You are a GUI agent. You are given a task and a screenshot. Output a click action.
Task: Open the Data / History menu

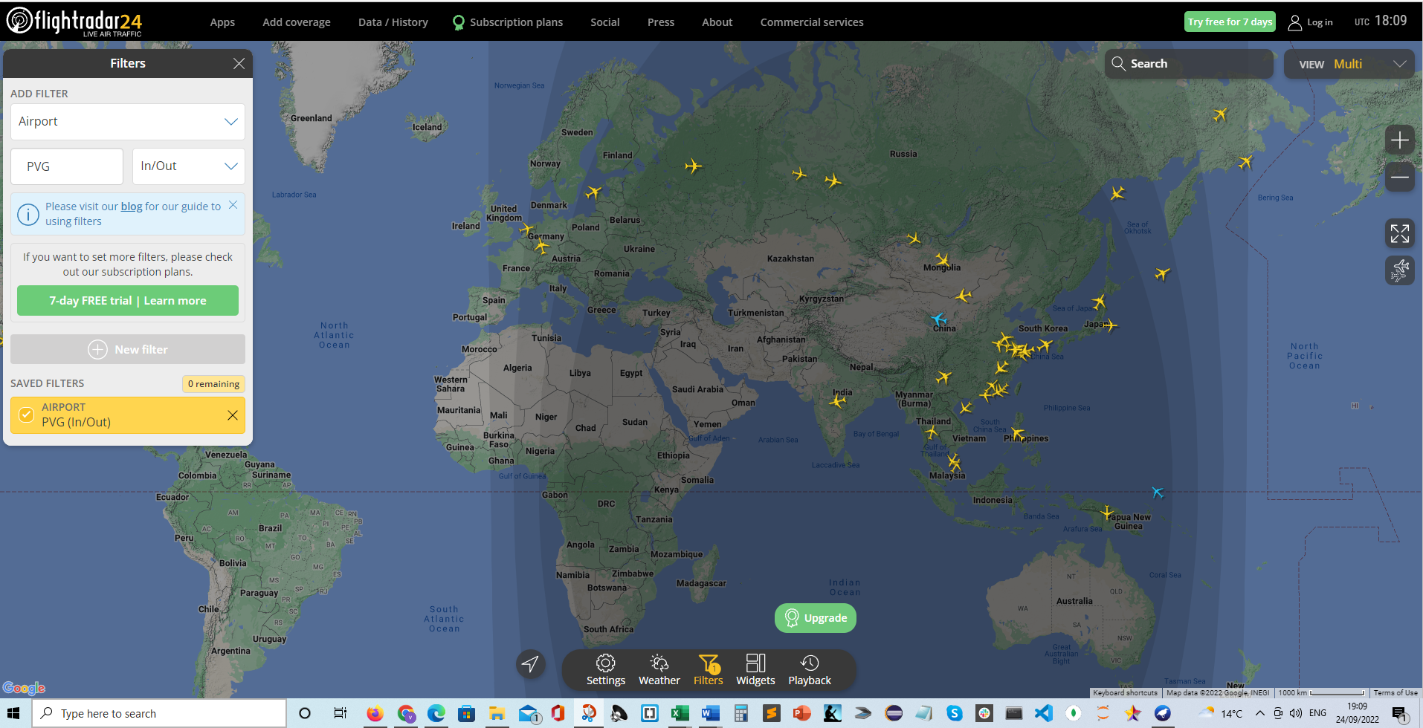(x=393, y=22)
